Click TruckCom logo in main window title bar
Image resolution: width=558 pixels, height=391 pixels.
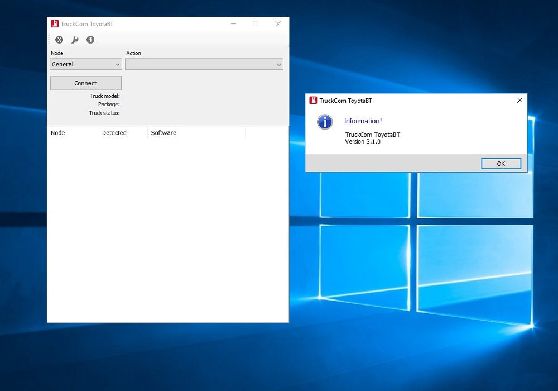[x=55, y=24]
